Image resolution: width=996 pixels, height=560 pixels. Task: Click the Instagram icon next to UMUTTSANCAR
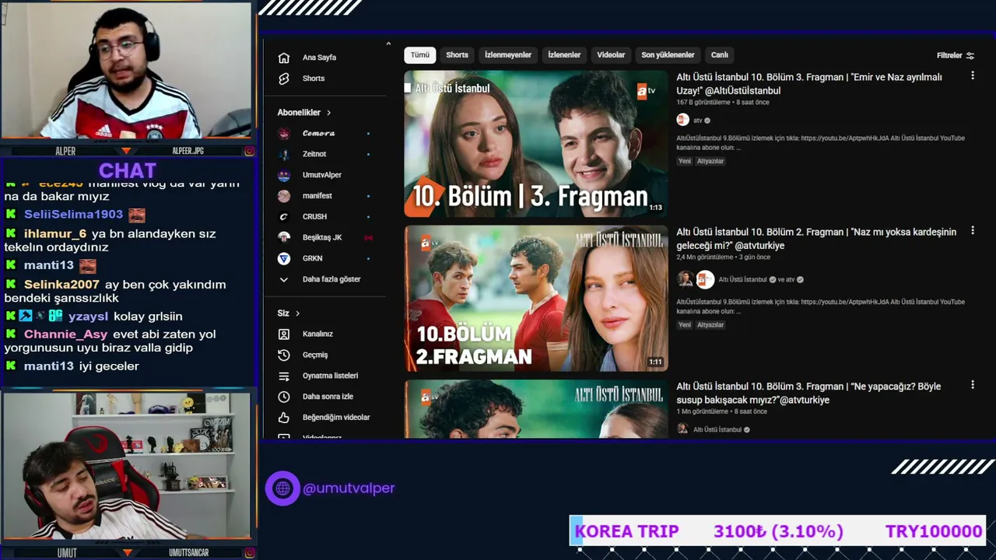[249, 553]
